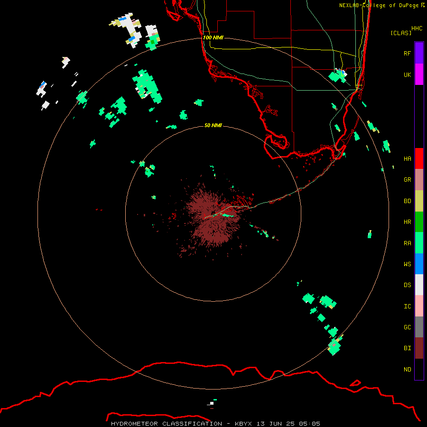Click the [CLAS] legend header

pos(401,33)
